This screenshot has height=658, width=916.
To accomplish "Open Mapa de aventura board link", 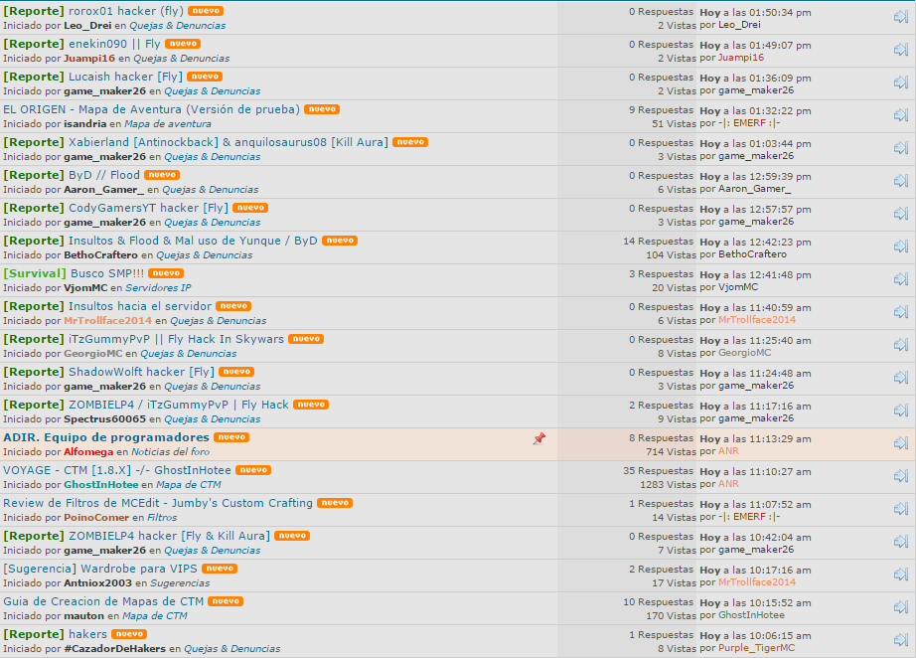I will tap(168, 124).
